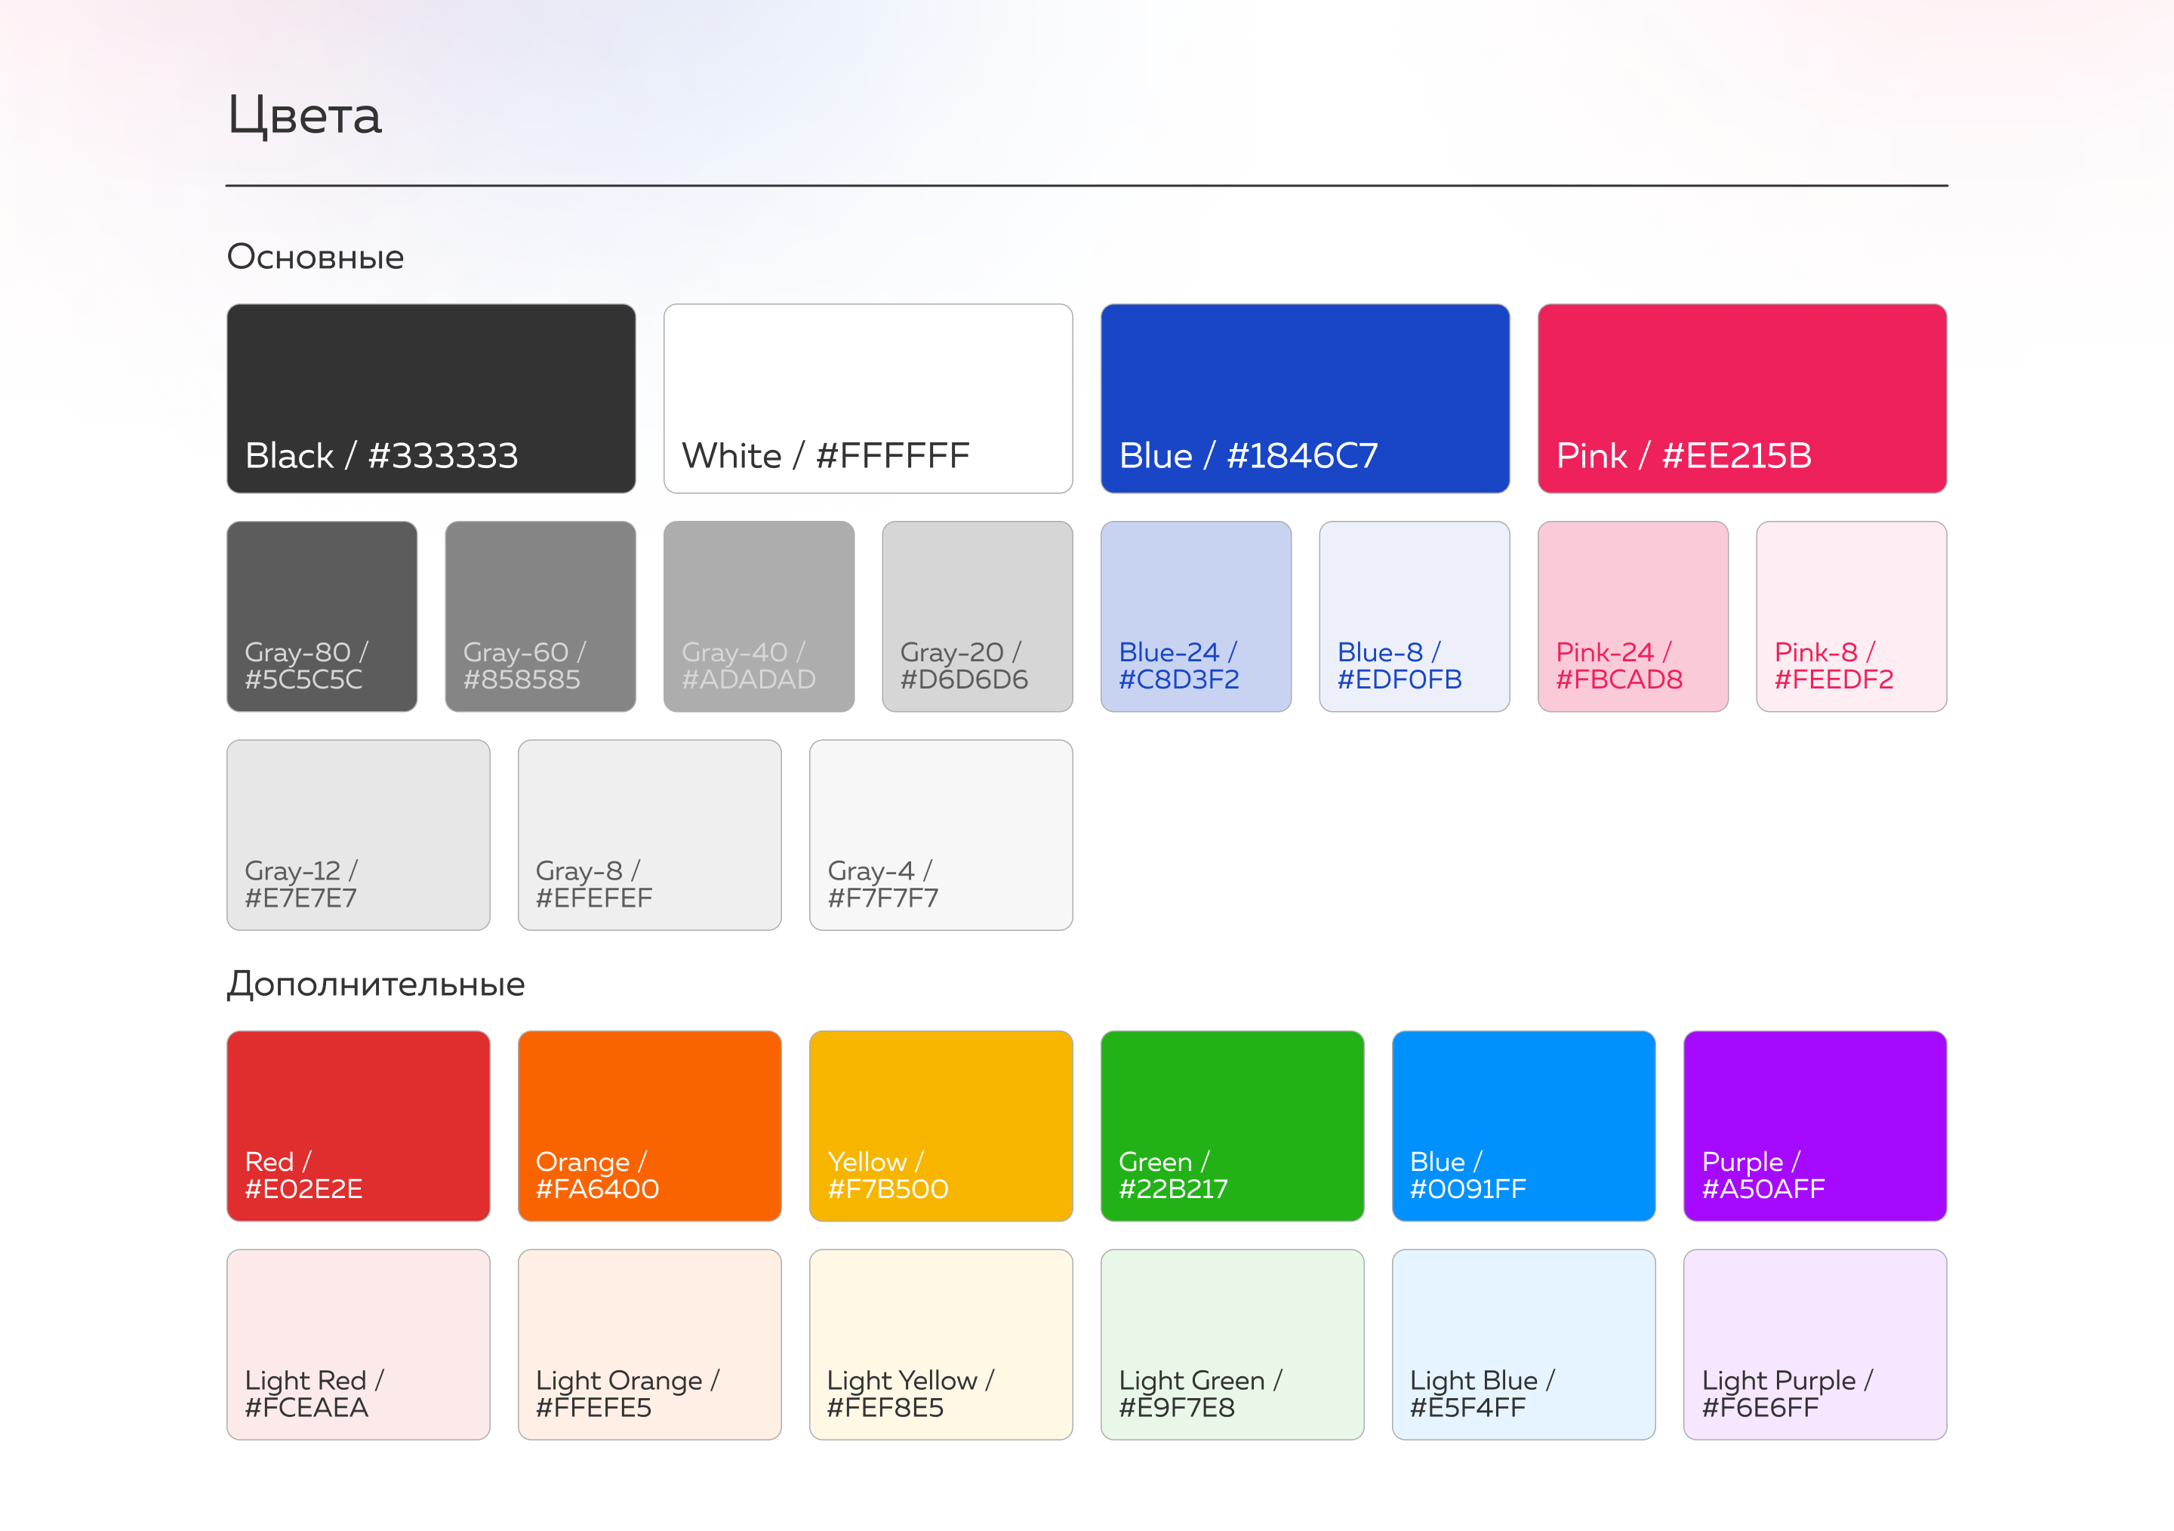Choose the Pink-8 #FEEDF2 swatch
2174x1531 pixels.
tap(1851, 615)
